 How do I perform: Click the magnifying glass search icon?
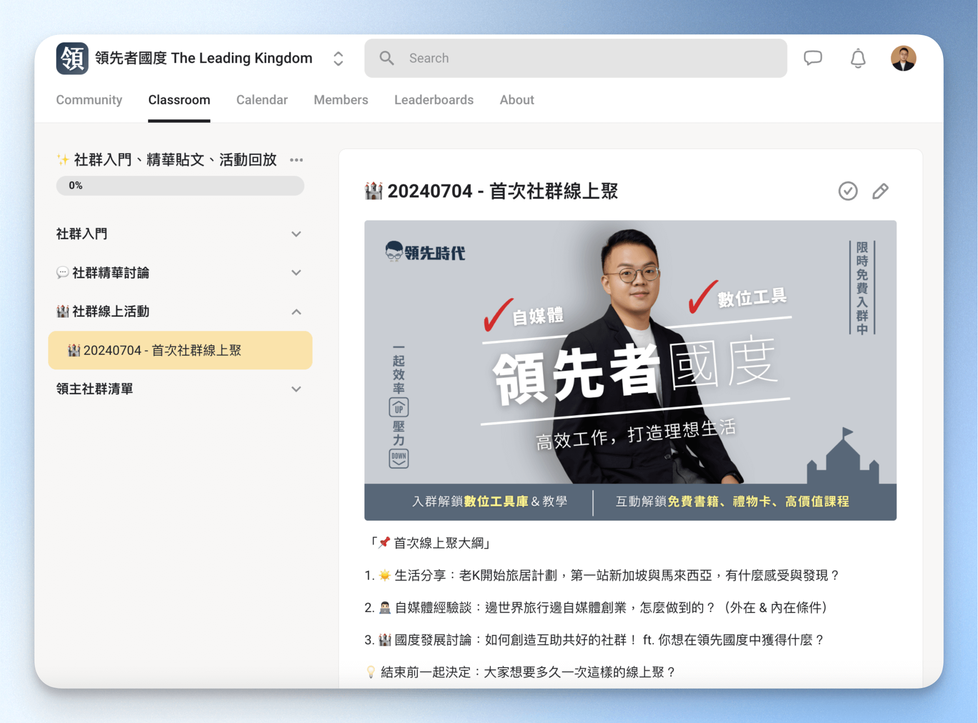[x=386, y=58]
